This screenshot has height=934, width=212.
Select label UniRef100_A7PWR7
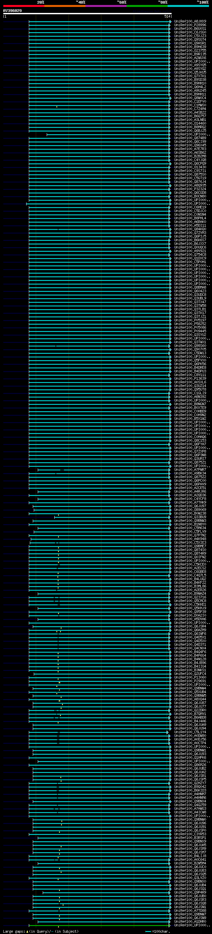point(190,469)
